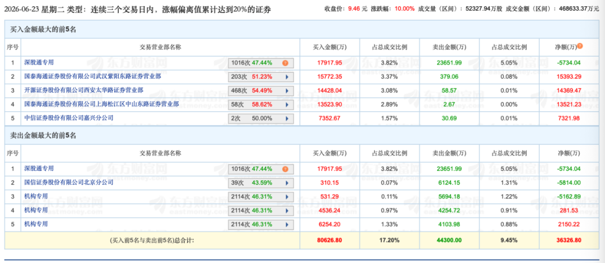
Task: Click 买入金额(万) header in the buy table
Action: (329, 47)
